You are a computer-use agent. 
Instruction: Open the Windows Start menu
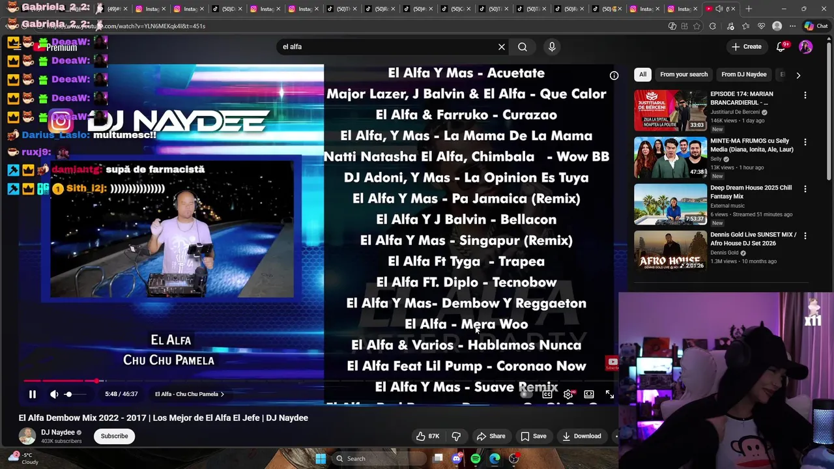321,459
